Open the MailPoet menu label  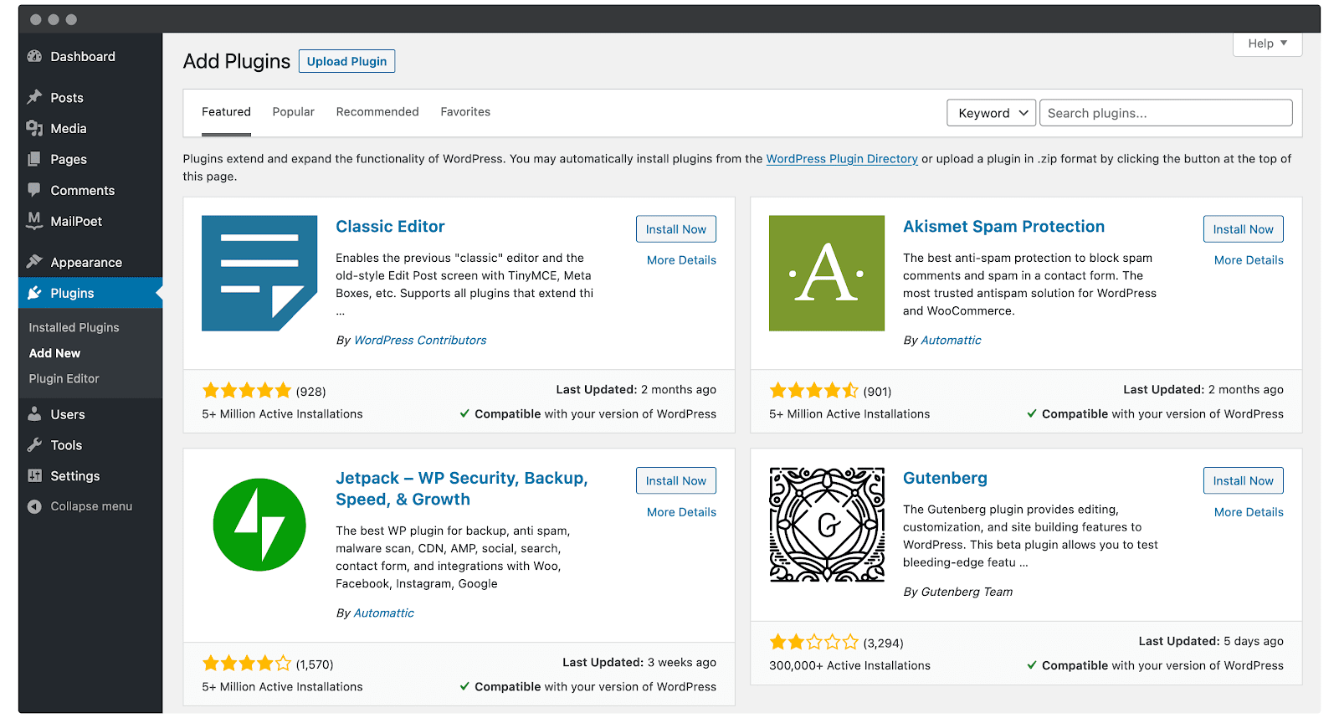pos(76,221)
